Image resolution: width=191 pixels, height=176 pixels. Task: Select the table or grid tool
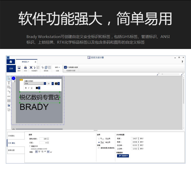9,100
